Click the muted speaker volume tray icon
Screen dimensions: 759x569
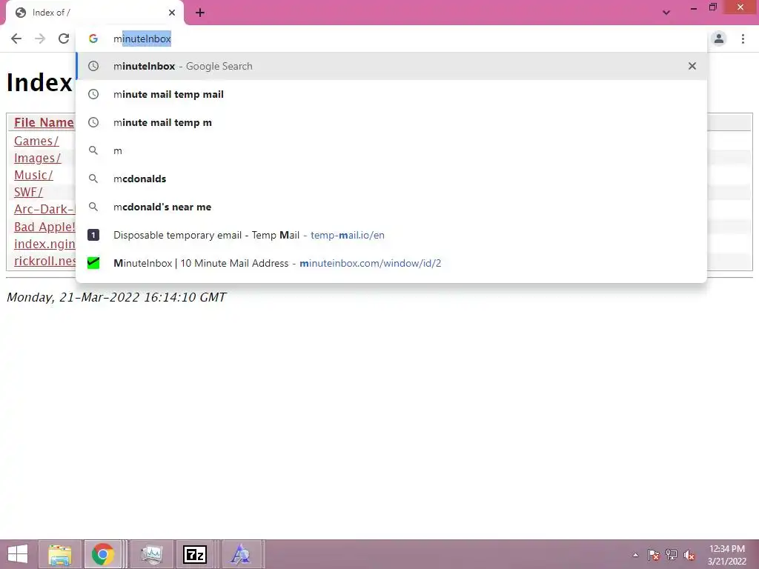pos(689,555)
